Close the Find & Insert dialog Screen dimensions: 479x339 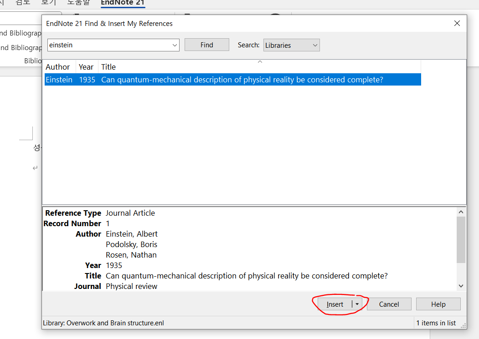point(457,24)
